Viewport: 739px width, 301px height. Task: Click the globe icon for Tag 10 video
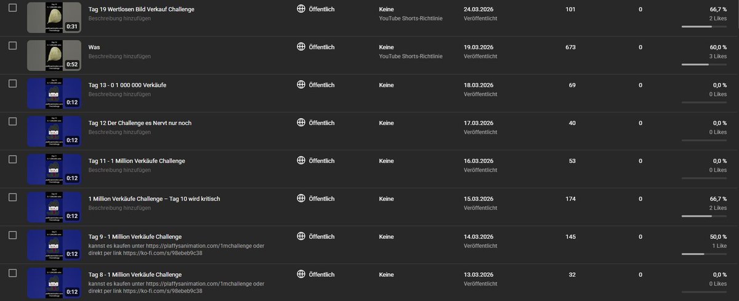pos(301,198)
